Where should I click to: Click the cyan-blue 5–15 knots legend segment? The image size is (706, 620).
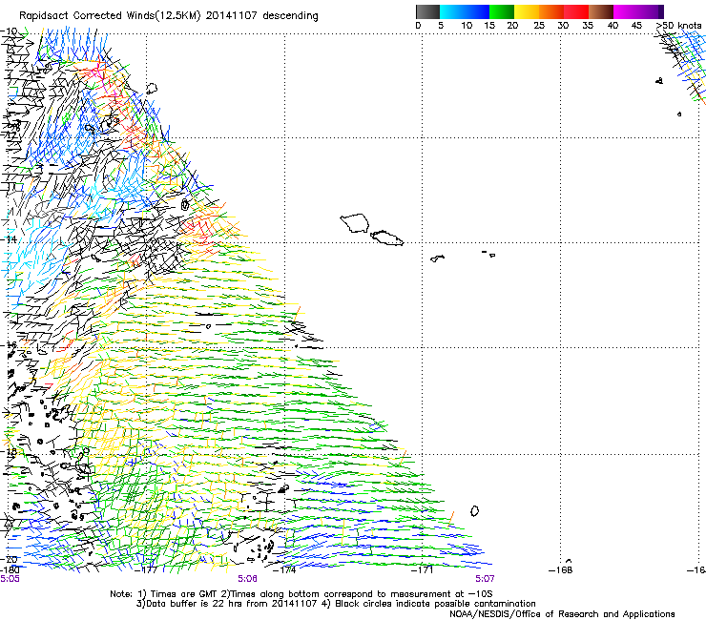pyautogui.click(x=465, y=11)
